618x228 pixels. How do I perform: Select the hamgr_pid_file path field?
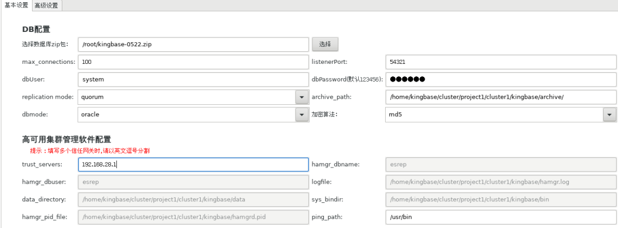[193, 217]
